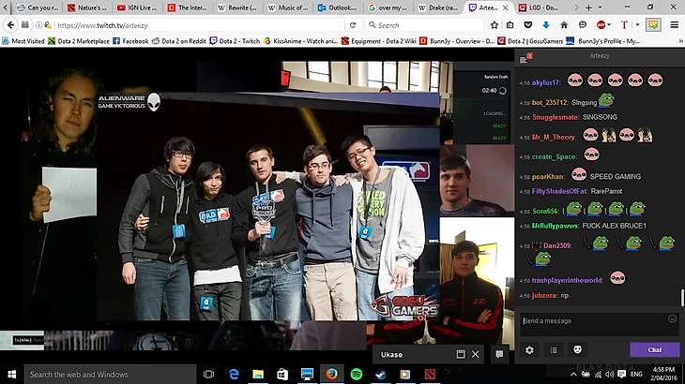Switch to the Drake (ra... tab
Image resolution: width=685 pixels, height=384 pixels.
coord(437,7)
